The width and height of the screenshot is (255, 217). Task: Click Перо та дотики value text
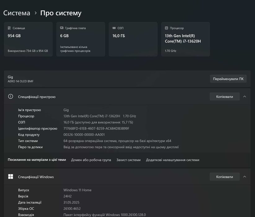click(121, 147)
